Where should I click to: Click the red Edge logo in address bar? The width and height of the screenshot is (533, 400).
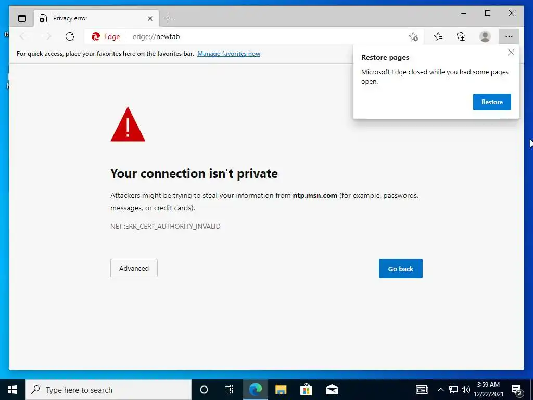pos(96,36)
